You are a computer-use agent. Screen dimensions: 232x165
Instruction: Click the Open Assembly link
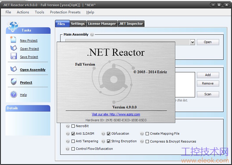(x=33, y=70)
